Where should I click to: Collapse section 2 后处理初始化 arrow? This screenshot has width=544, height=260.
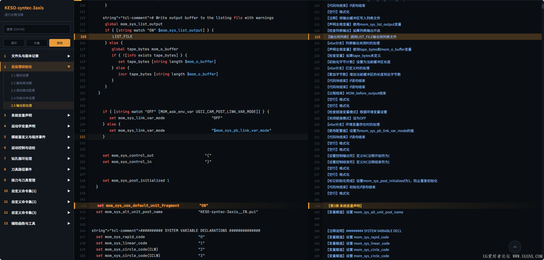(69, 67)
